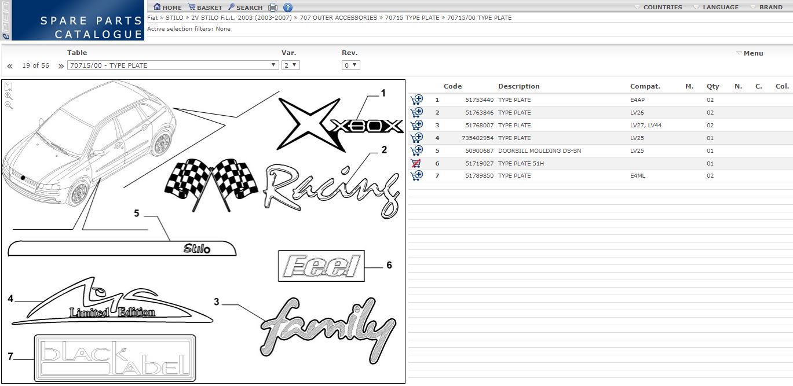
Task: Open the Var. dropdown set to 2
Action: (x=291, y=65)
